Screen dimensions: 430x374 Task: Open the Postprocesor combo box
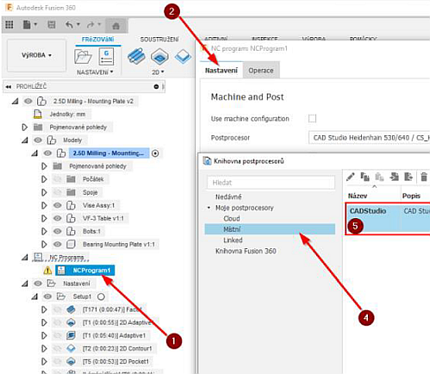[x=369, y=138]
